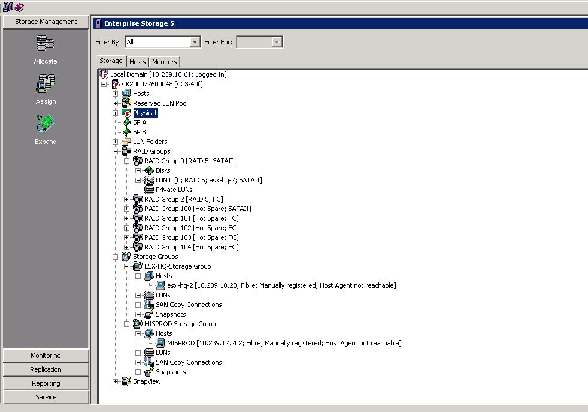The height and width of the screenshot is (412, 588).
Task: Collapse RAID Group 0 node
Action: 127,161
